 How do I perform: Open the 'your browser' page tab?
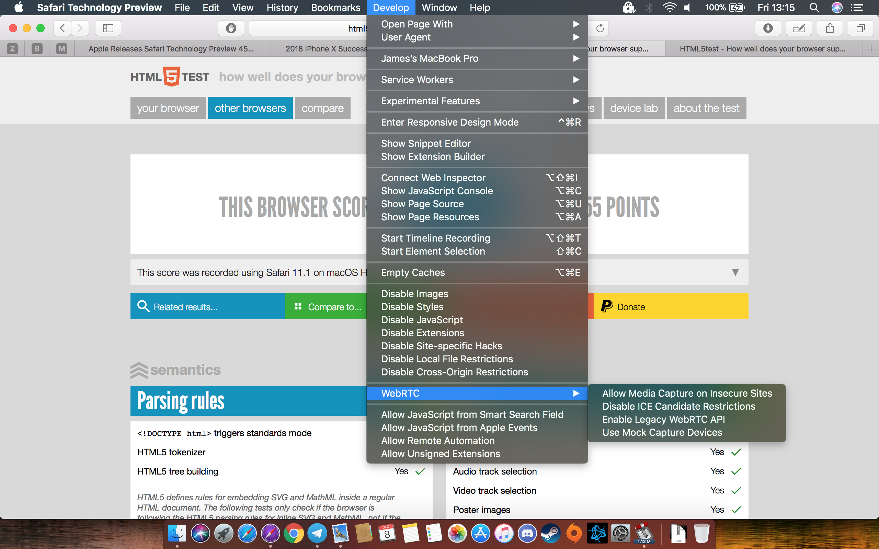[x=168, y=108]
